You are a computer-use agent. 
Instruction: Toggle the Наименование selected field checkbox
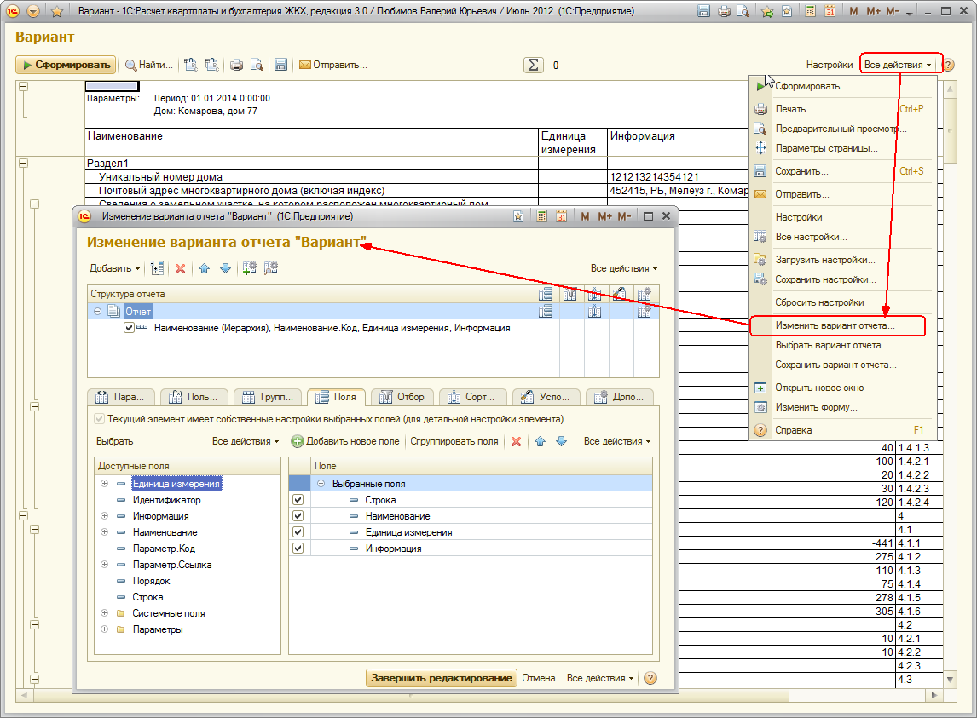click(x=298, y=516)
